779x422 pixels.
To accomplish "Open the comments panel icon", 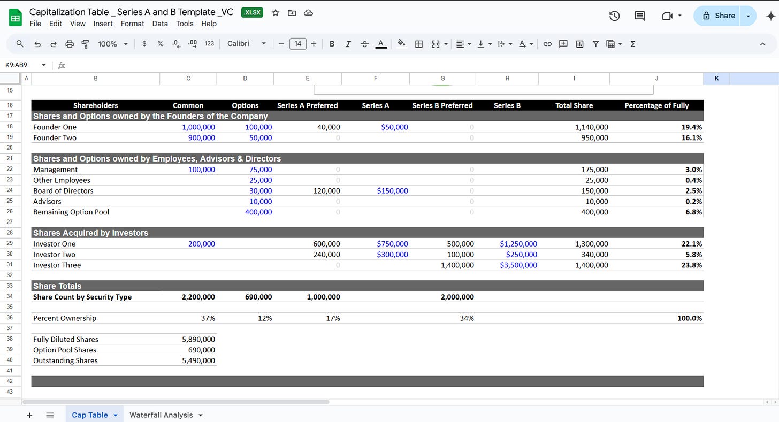I will (x=640, y=16).
